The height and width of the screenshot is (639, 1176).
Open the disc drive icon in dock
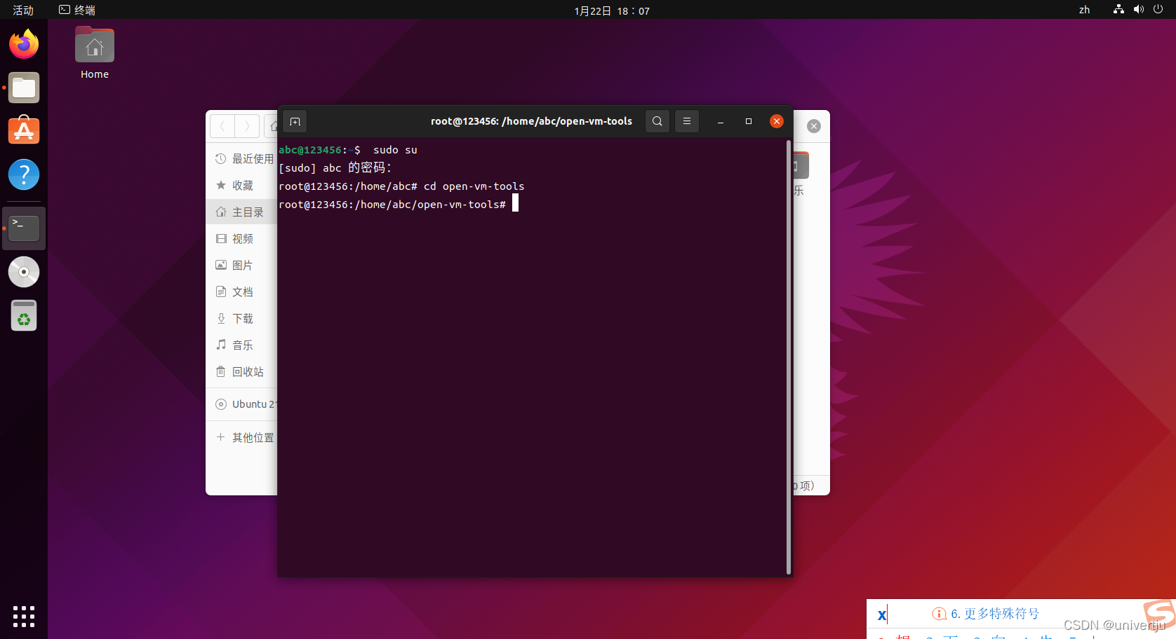click(24, 272)
